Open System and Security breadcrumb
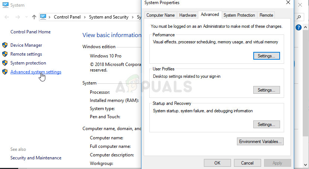Viewport: 309px width, 169px height. [x=109, y=17]
